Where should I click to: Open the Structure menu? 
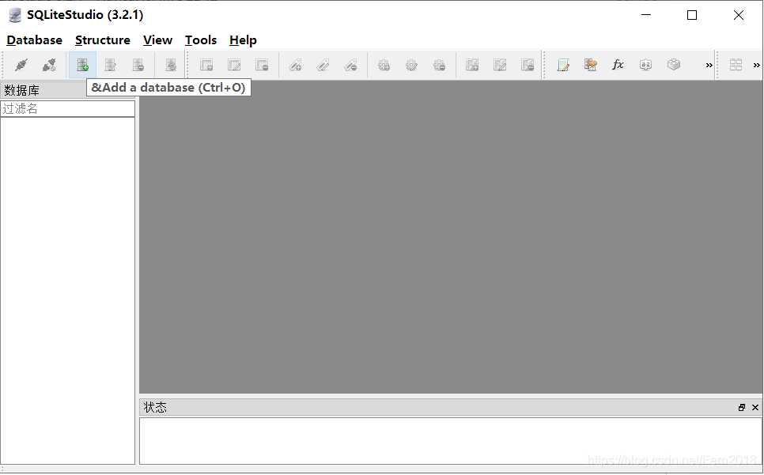coord(102,40)
